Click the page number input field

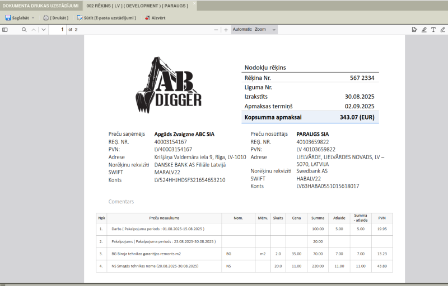click(58, 30)
